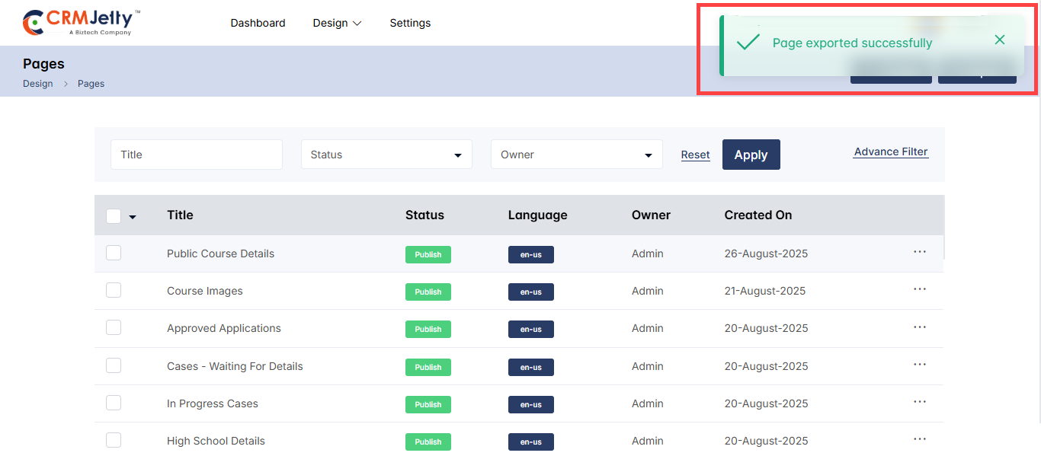Open three-dot menu for In Progress Cases
This screenshot has height=456, width=1041.
pos(919,402)
